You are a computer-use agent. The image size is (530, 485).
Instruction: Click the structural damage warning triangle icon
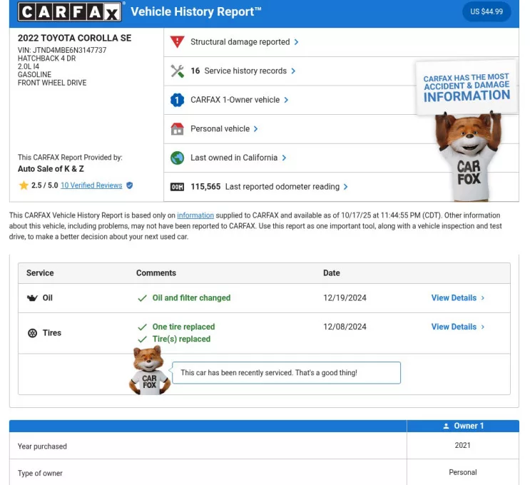(x=178, y=42)
